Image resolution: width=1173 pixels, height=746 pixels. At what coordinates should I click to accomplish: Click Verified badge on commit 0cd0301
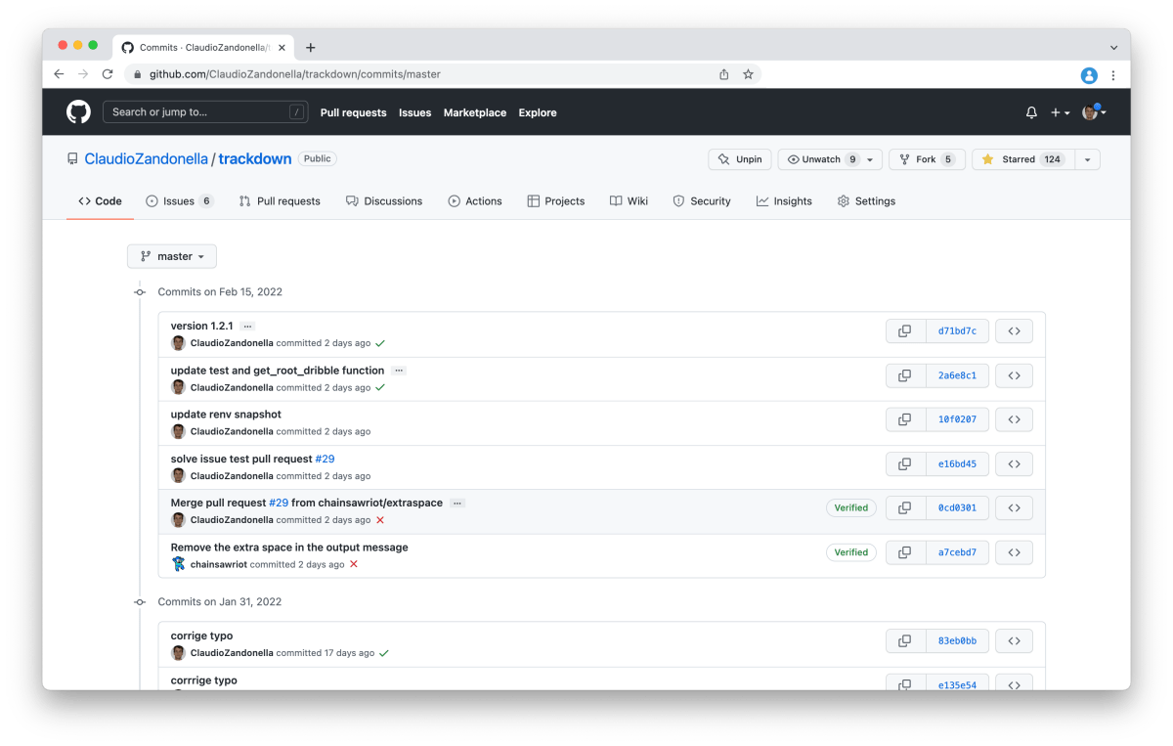click(850, 508)
